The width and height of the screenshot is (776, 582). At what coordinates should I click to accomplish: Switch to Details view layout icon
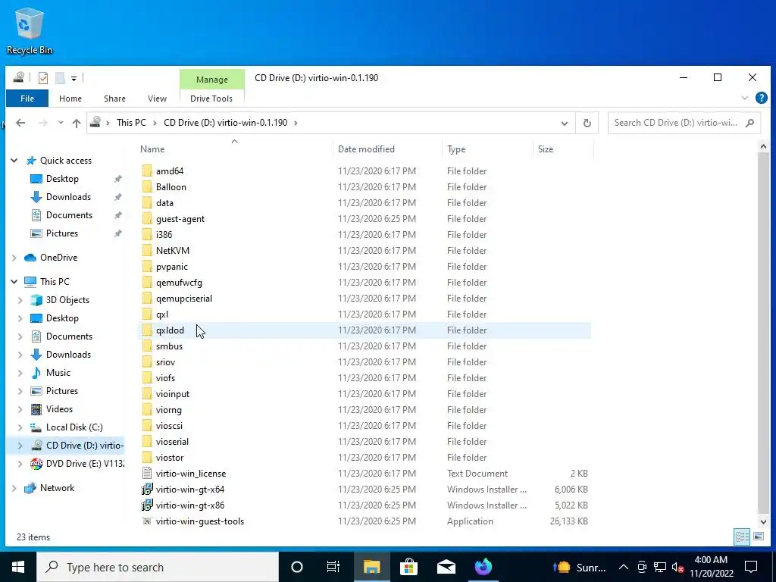(x=742, y=537)
